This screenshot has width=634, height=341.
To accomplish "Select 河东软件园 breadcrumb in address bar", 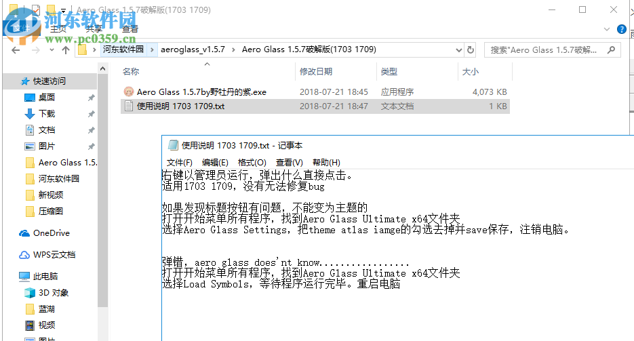I will 123,49.
